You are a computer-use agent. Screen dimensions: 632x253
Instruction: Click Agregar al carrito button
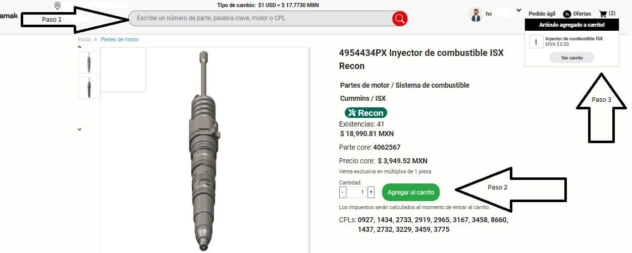[411, 193]
